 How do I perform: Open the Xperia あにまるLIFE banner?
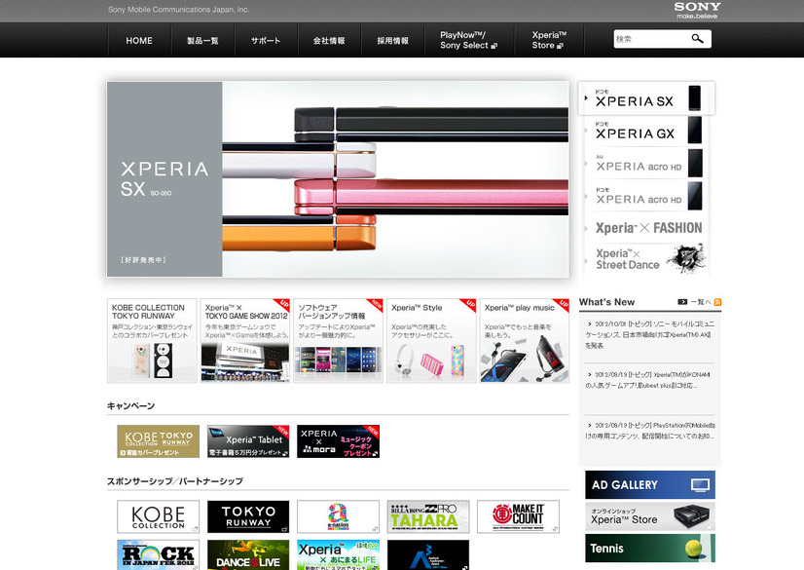click(338, 554)
